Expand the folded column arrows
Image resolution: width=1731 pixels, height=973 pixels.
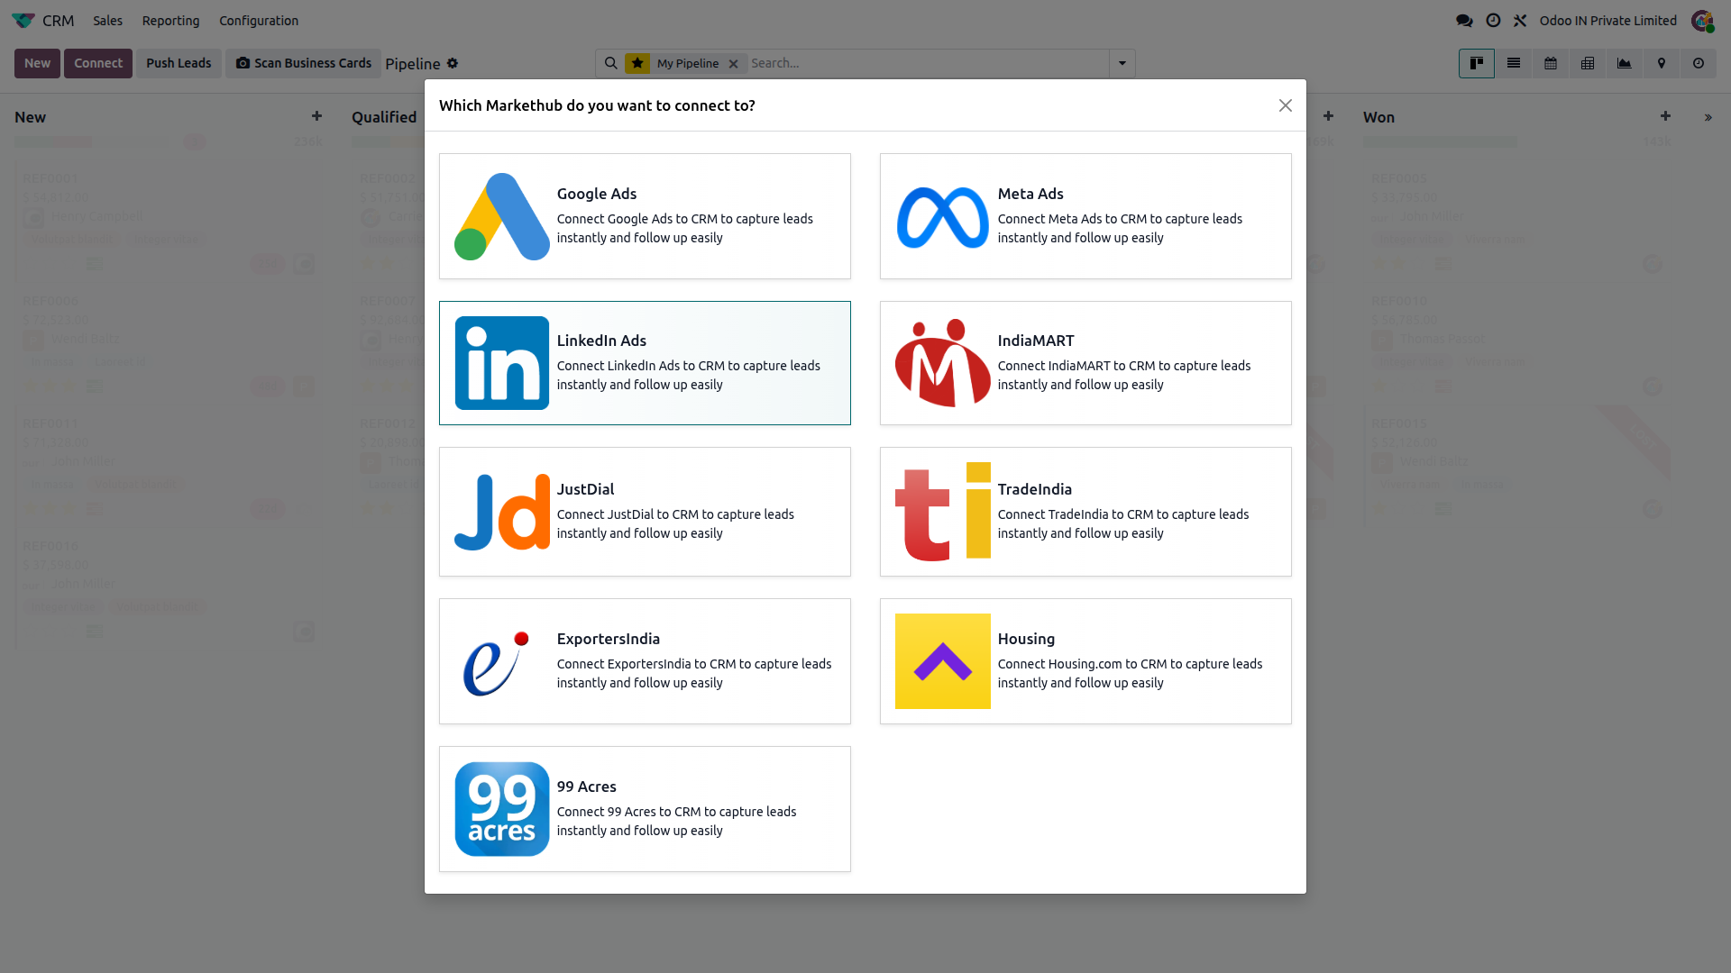1708,117
